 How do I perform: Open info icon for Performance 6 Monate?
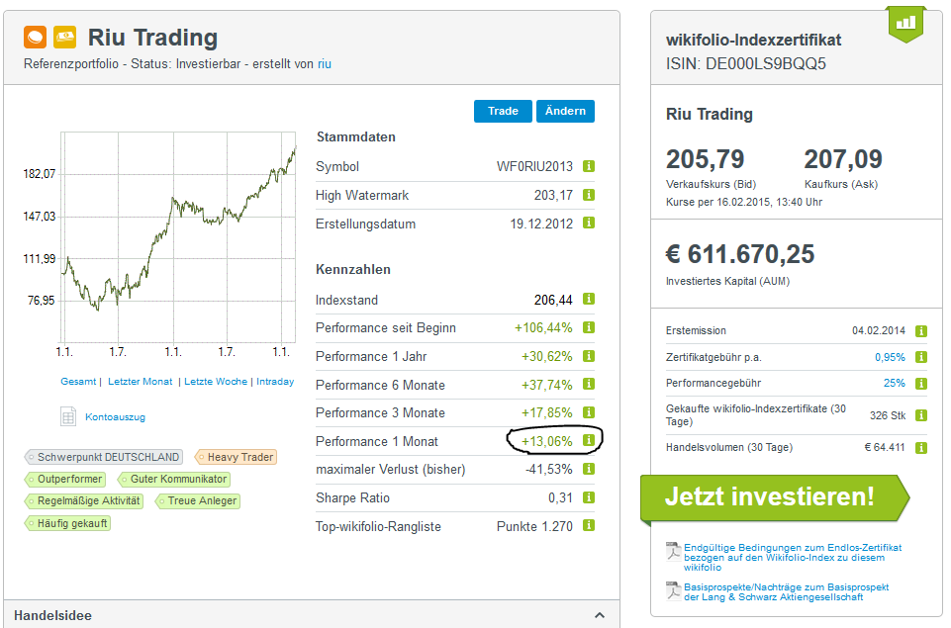588,384
